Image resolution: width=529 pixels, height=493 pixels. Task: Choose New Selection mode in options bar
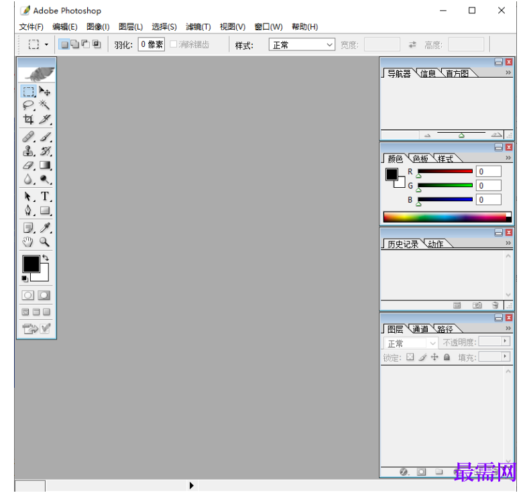click(x=64, y=44)
